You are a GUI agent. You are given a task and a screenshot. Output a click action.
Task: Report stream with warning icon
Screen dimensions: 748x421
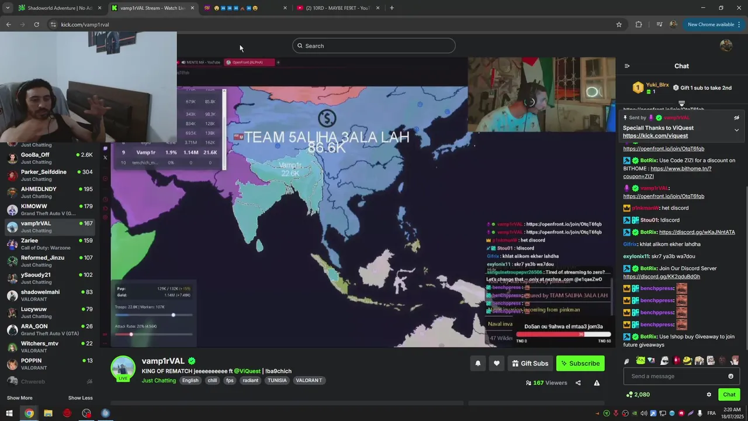tap(597, 383)
